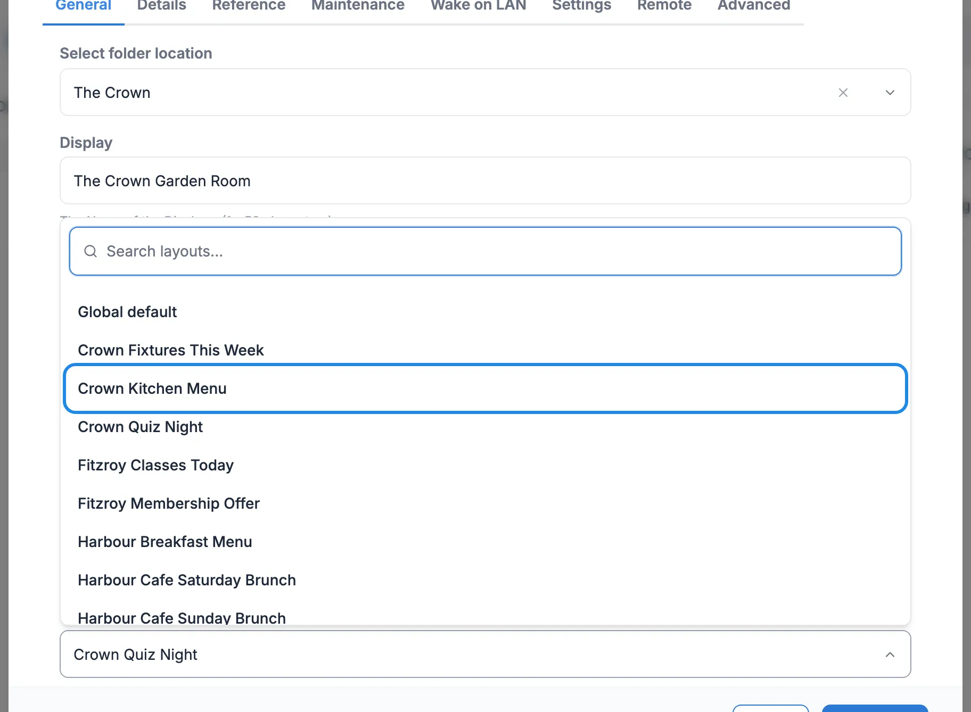Click the search magnifier icon in layouts
Screen dimensions: 971x712
[90, 251]
